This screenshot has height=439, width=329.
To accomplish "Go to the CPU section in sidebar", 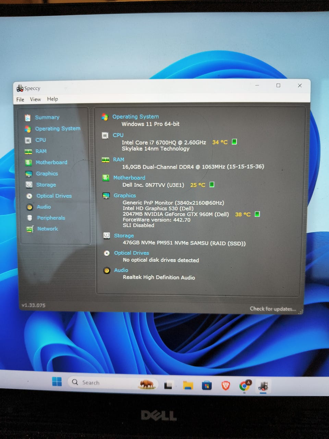I will (41, 140).
